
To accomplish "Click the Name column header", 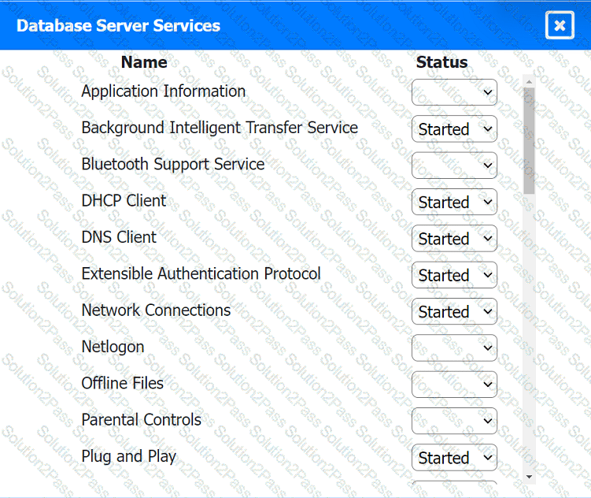I will click(x=144, y=62).
